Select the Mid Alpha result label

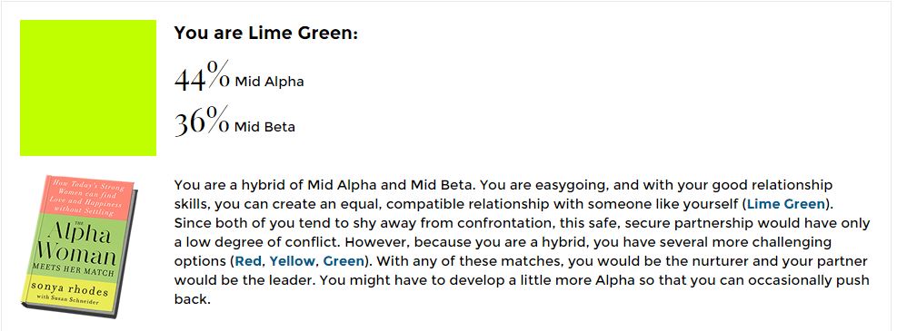[x=269, y=83]
